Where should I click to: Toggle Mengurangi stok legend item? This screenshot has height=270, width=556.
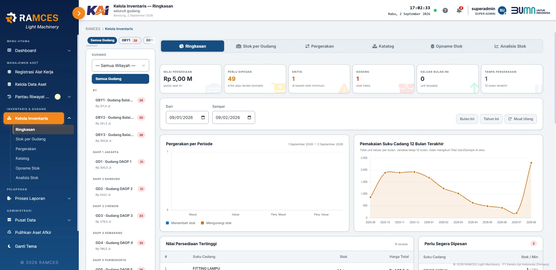[x=216, y=223]
